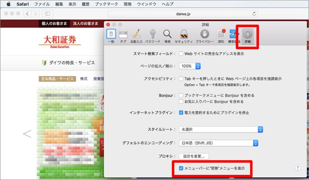Select the Advanced (詳細) gear icon

coord(248,36)
